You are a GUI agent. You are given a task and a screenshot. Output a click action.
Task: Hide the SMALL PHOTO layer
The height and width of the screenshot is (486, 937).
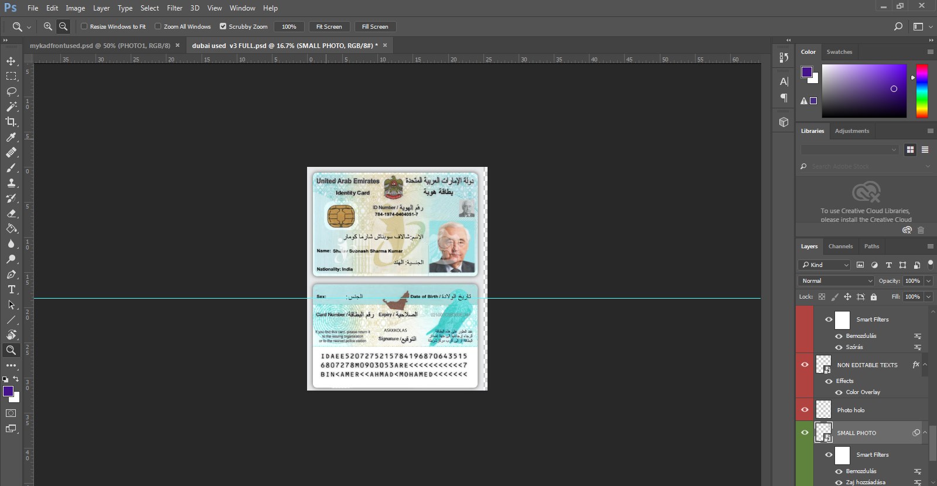[805, 433]
